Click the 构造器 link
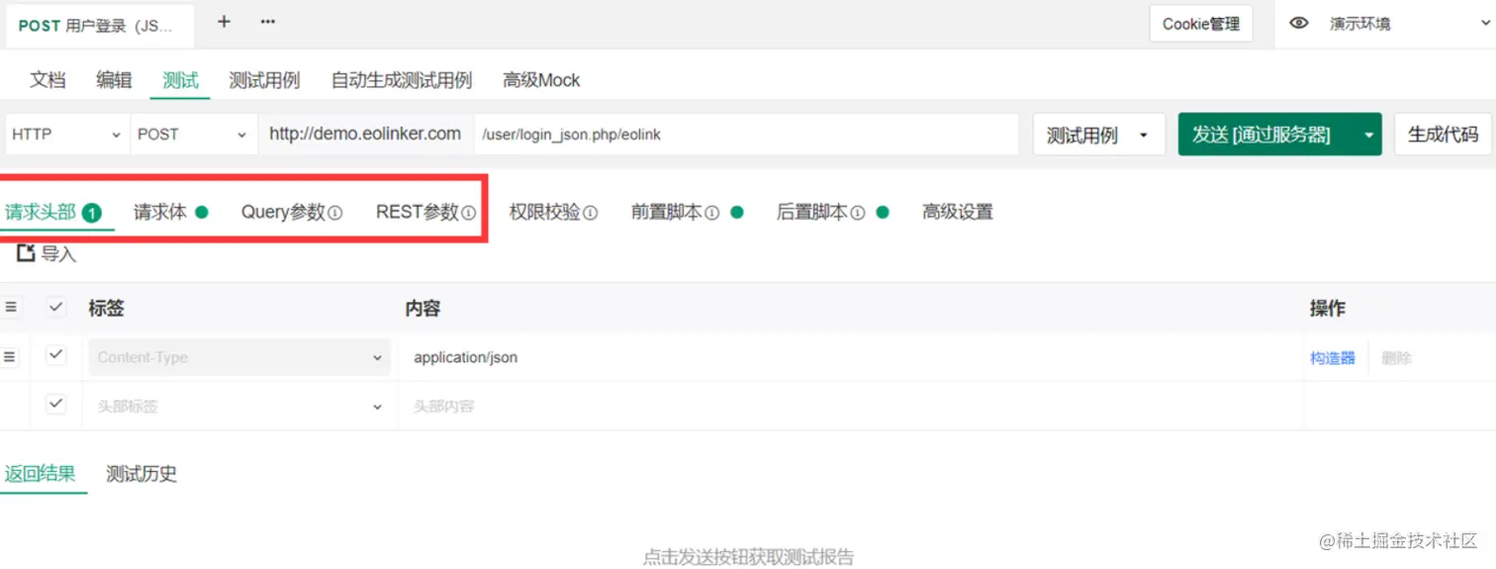1496x569 pixels. 1333,358
